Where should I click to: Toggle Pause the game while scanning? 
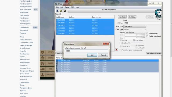tap(121, 50)
